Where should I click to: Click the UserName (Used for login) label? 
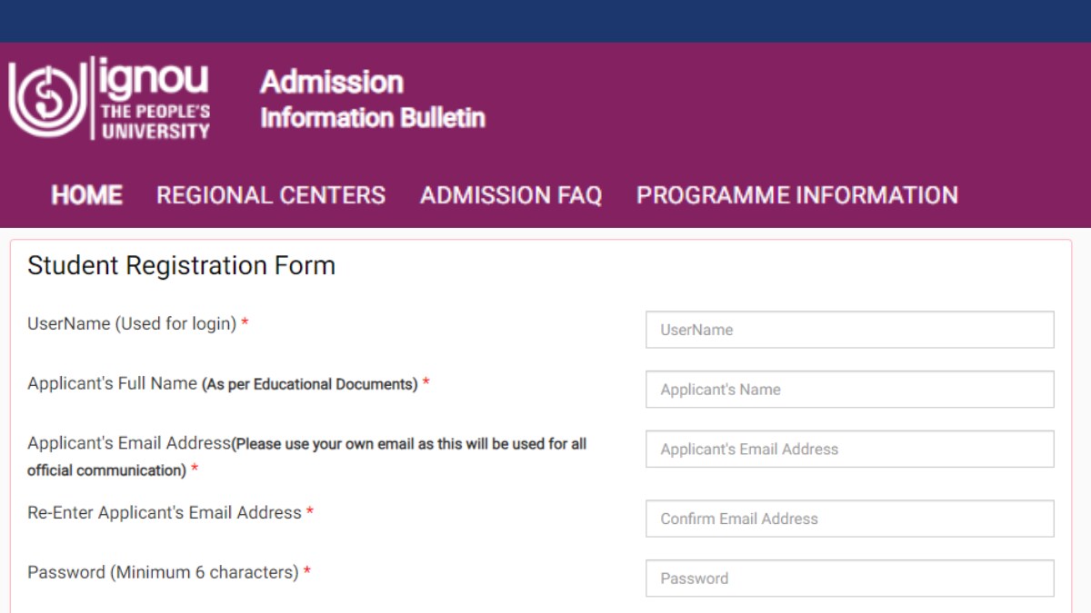132,323
